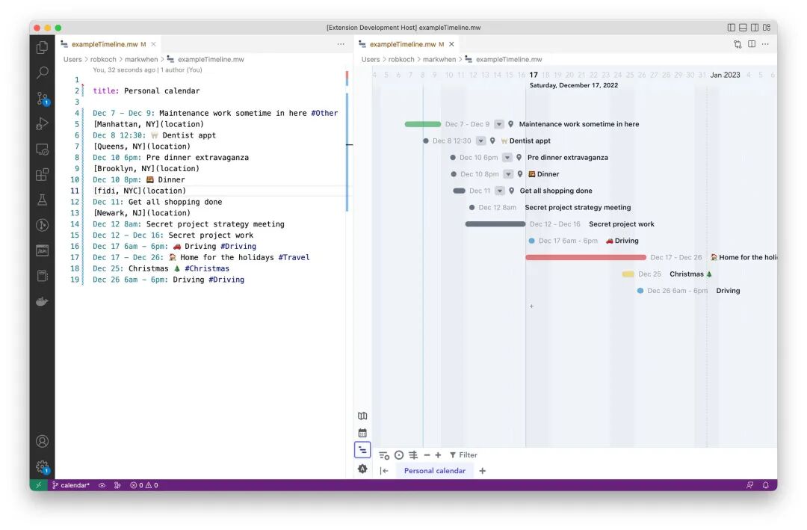Image resolution: width=807 pixels, height=530 pixels.
Task: Click the gray Secret project work bar
Action: [x=495, y=224]
